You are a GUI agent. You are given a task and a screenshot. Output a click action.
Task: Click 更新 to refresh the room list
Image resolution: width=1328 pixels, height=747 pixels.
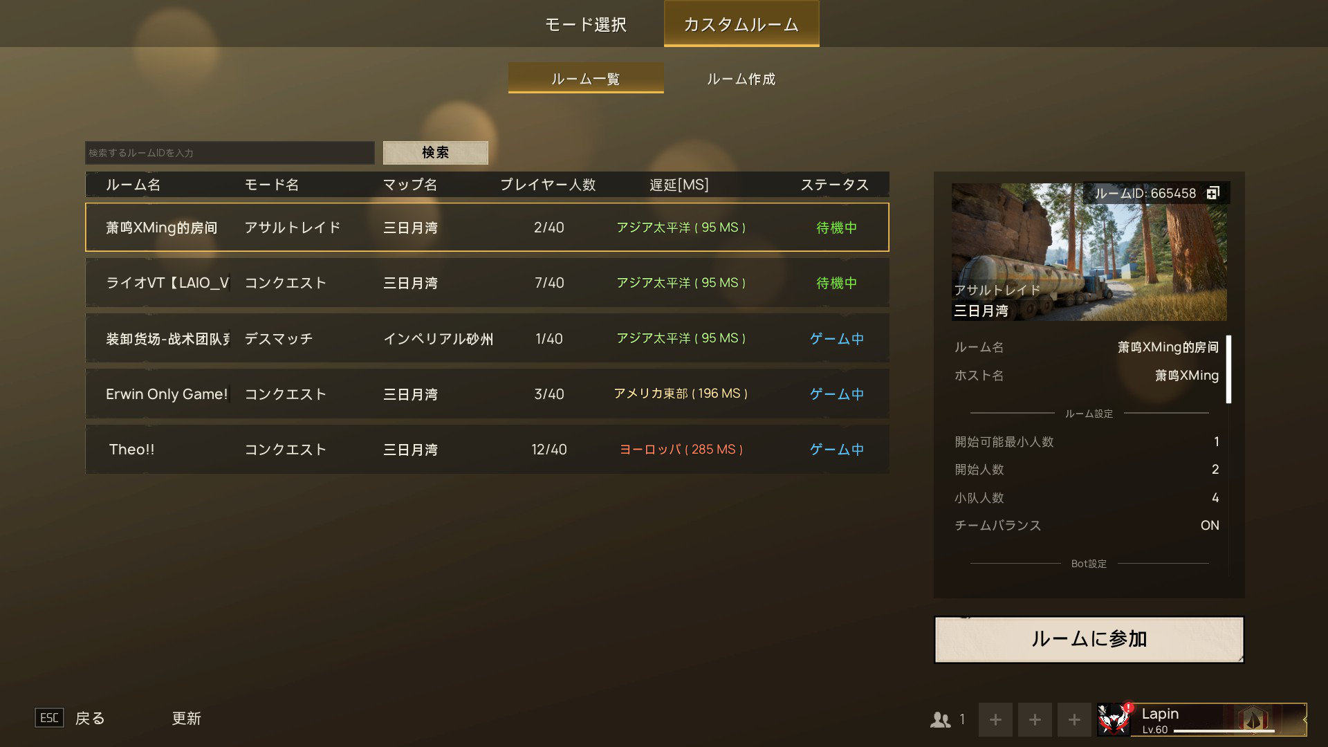[186, 718]
